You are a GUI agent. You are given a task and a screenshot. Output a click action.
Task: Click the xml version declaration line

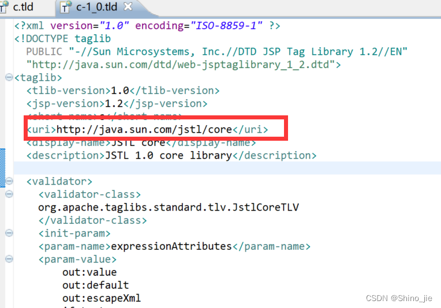[147, 25]
